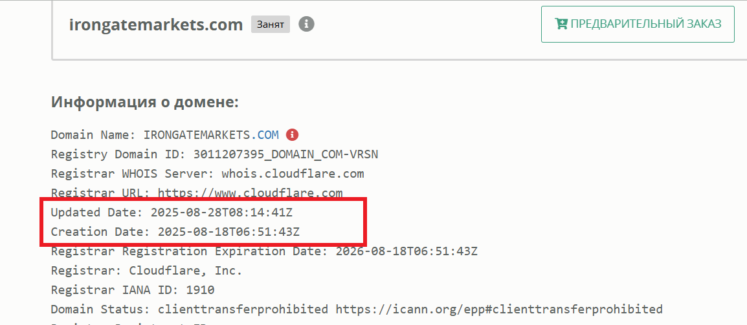Click the whois.cloudflare.com server text

pyautogui.click(x=293, y=174)
